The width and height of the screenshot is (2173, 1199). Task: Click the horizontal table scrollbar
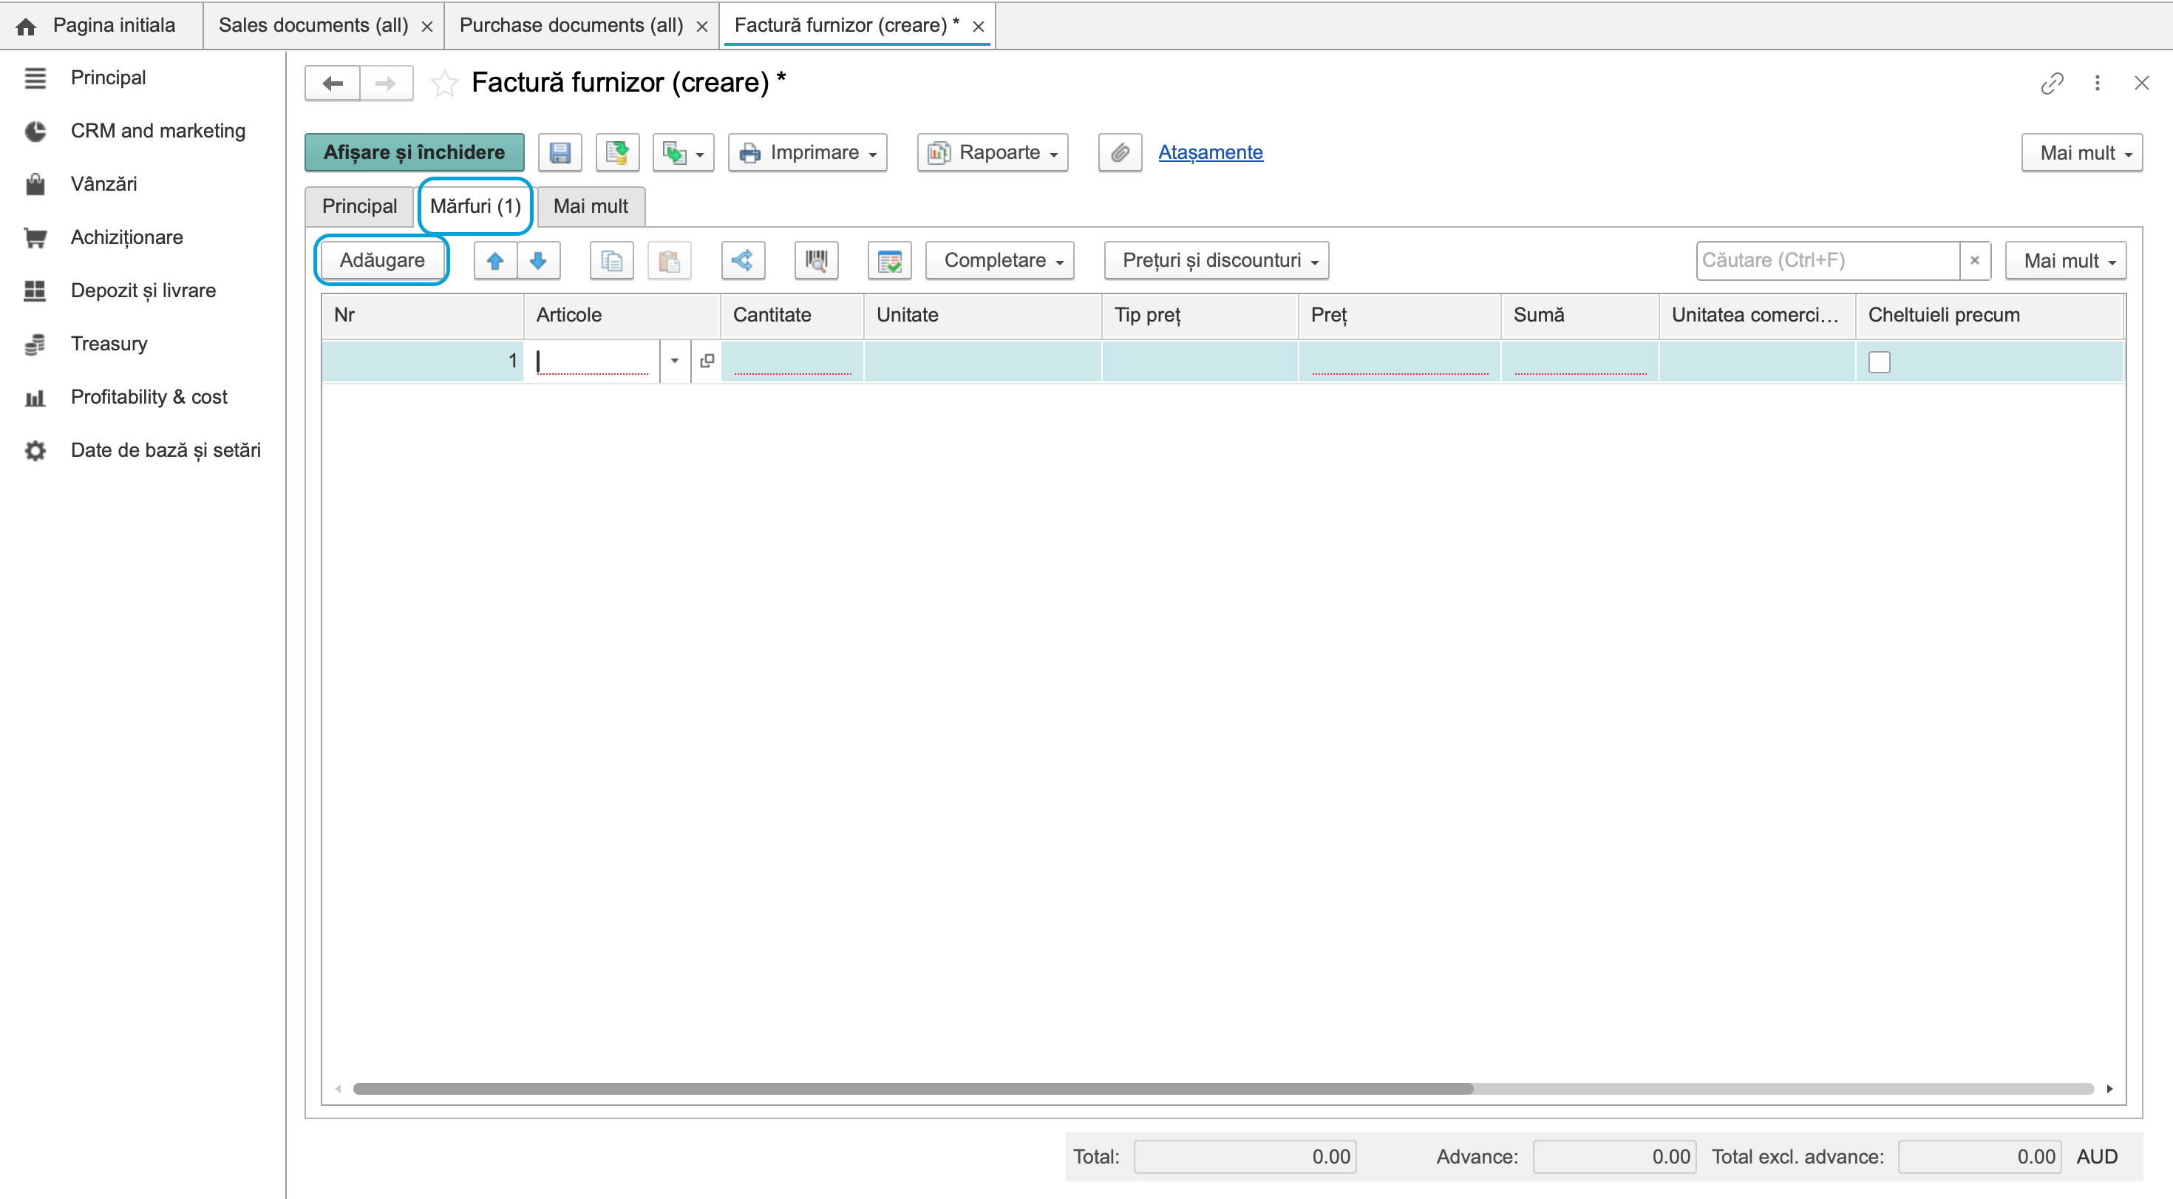pos(913,1088)
